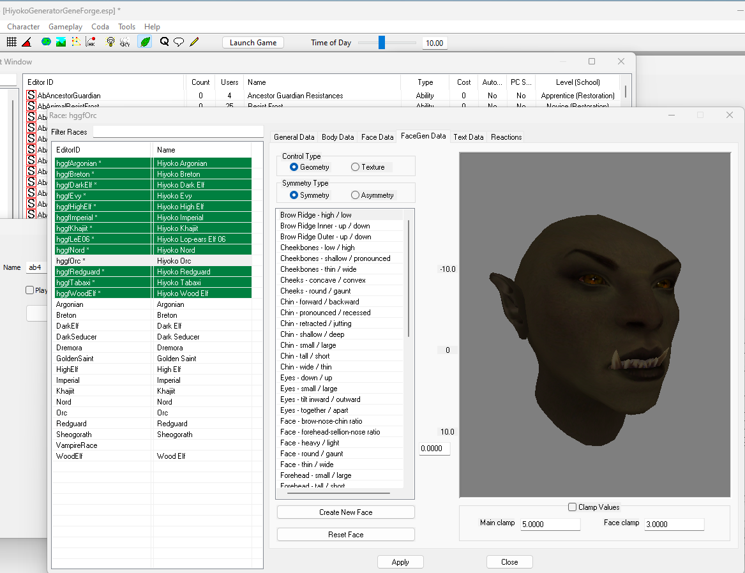
Task: Open the Gameplay menu
Action: (66, 27)
